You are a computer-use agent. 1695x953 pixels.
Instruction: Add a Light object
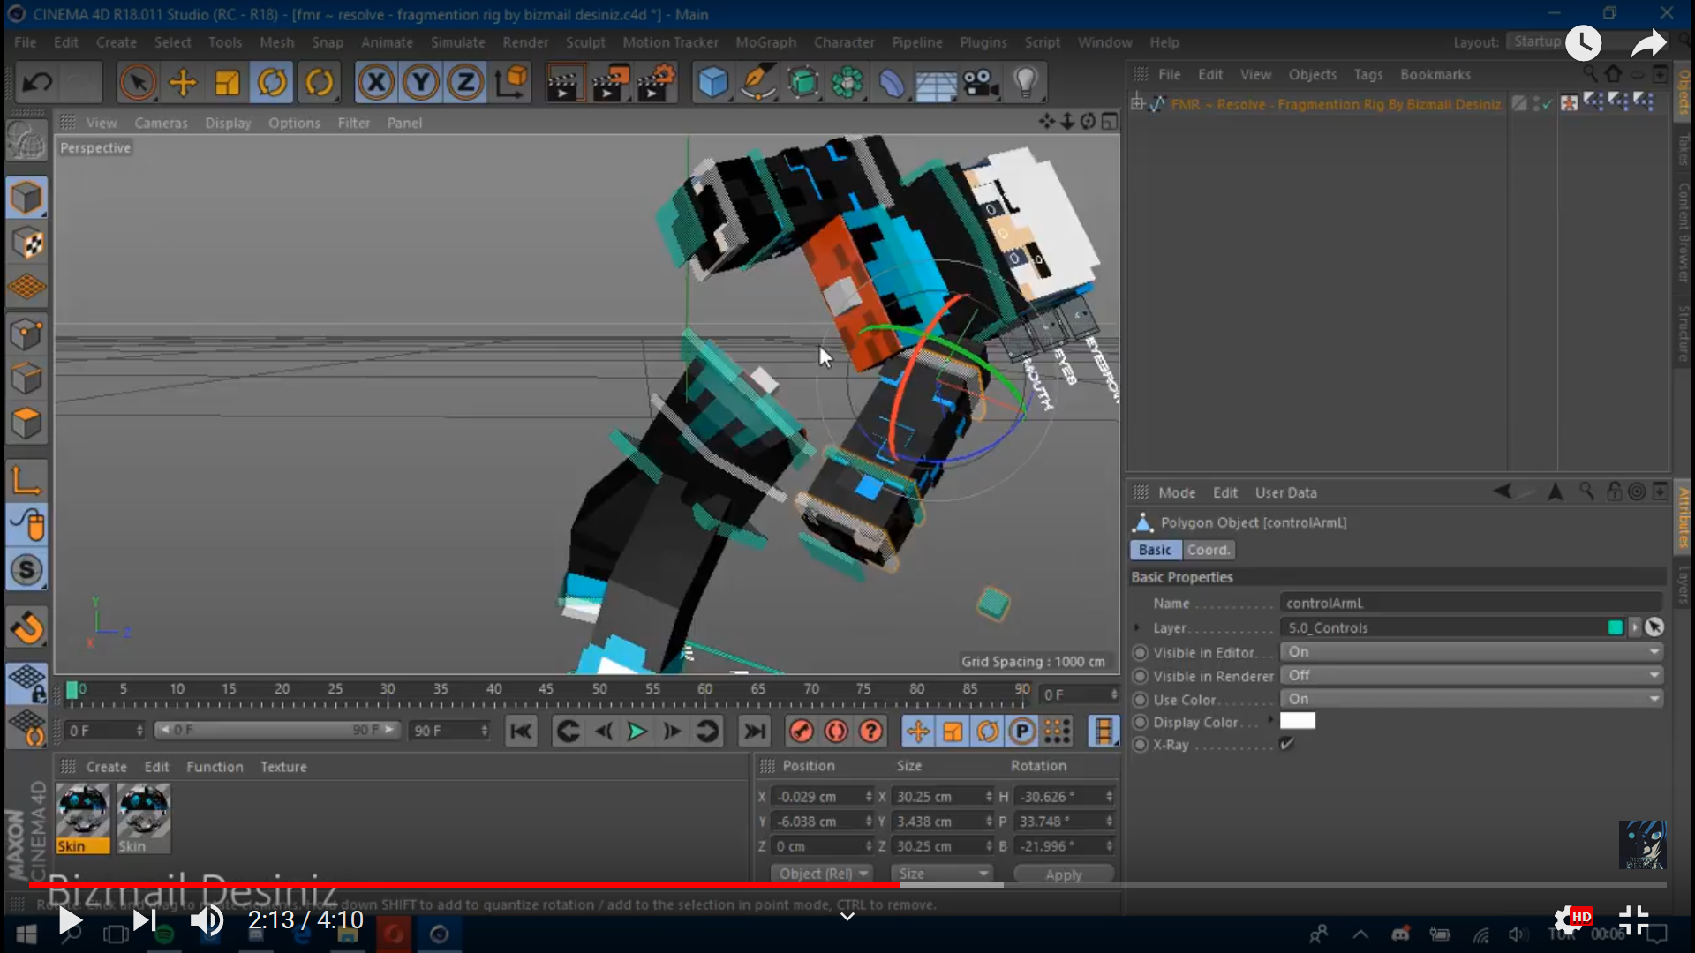click(1025, 83)
